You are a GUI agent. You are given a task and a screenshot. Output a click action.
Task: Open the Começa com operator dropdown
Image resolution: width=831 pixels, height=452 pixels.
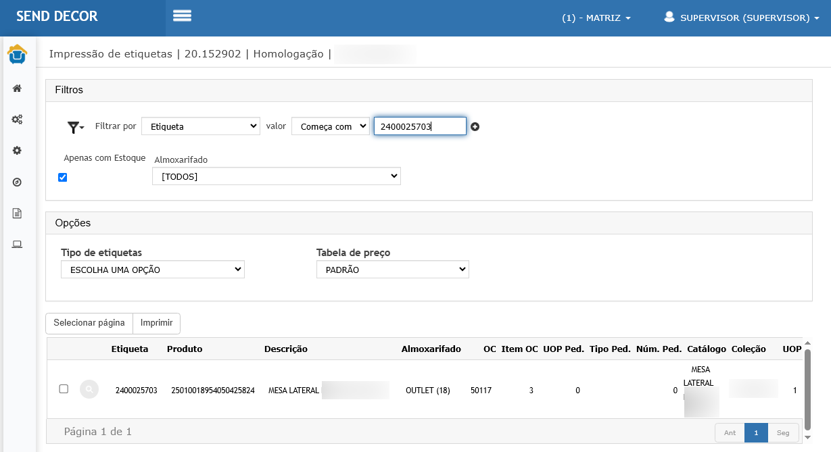coord(331,126)
